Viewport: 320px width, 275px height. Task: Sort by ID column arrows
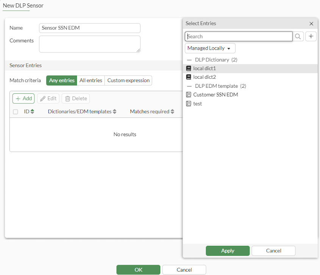click(x=32, y=112)
